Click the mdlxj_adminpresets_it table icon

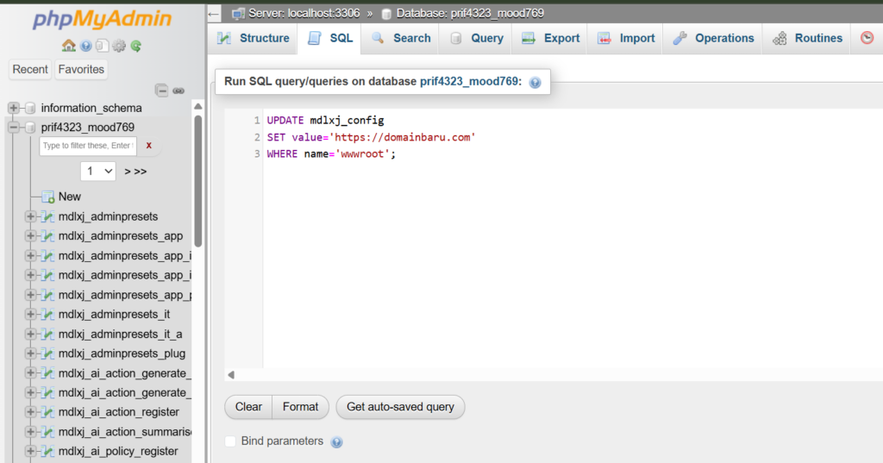[x=48, y=315]
